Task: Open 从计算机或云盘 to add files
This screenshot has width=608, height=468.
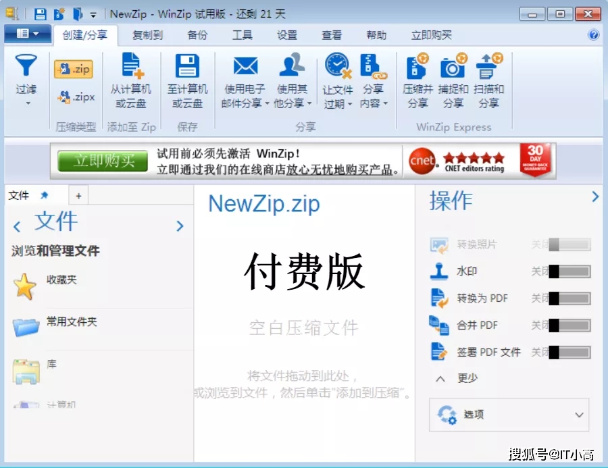Action: (131, 81)
